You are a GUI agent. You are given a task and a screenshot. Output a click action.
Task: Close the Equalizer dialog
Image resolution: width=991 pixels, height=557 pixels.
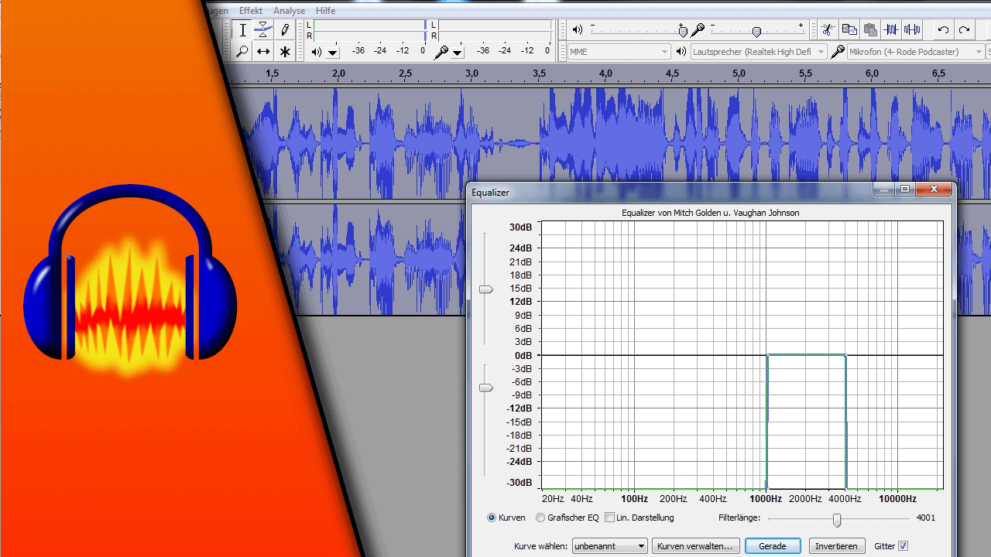(x=934, y=190)
